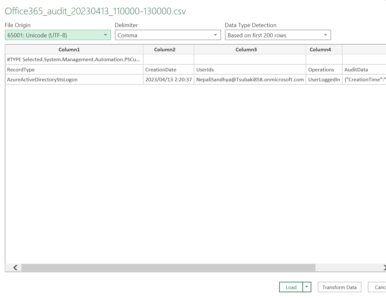The height and width of the screenshot is (298, 386).
Task: Click the Operations cell
Action: coord(324,69)
